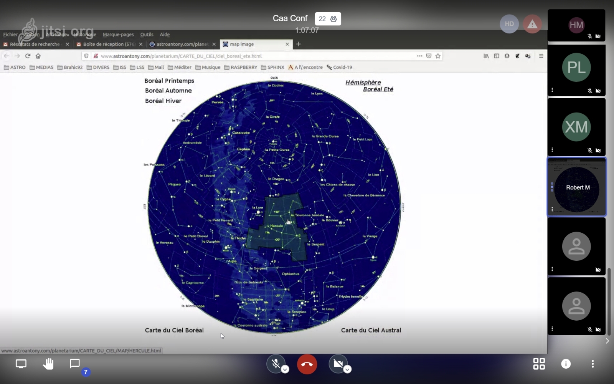
Task: Open the SPHINX bookmarks folder
Action: (x=272, y=67)
